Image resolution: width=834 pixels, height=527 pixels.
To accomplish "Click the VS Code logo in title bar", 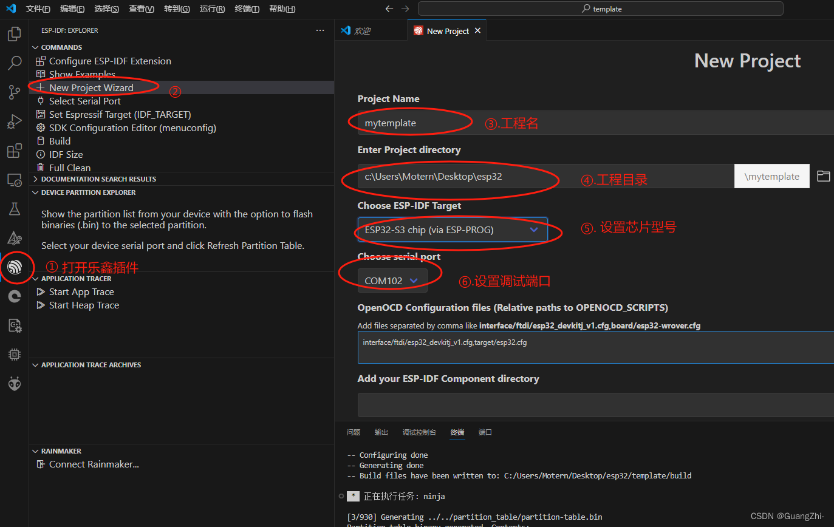I will (x=10, y=8).
